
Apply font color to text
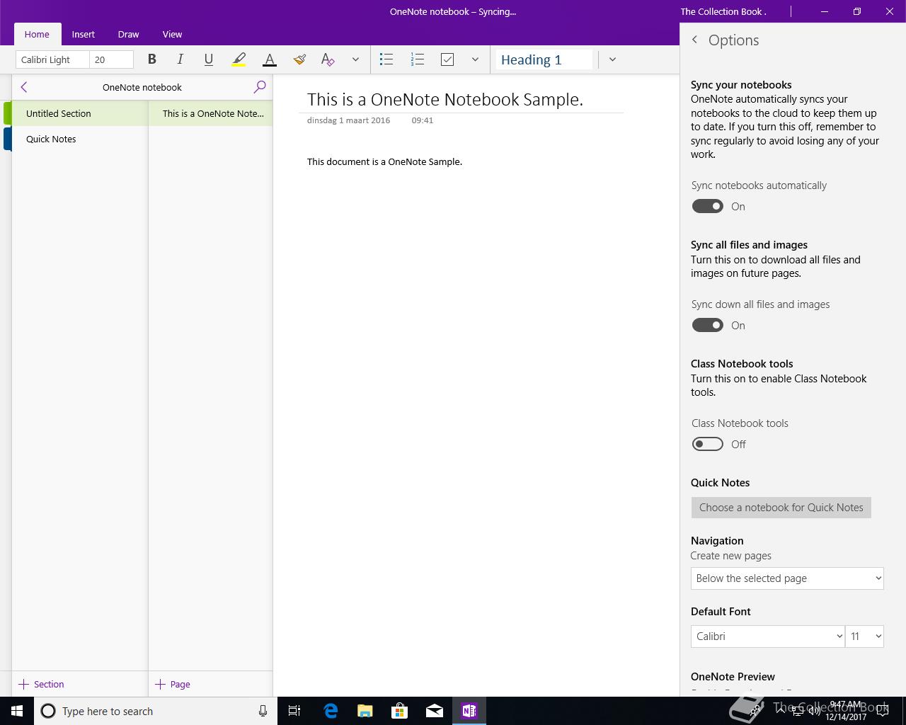[270, 59]
